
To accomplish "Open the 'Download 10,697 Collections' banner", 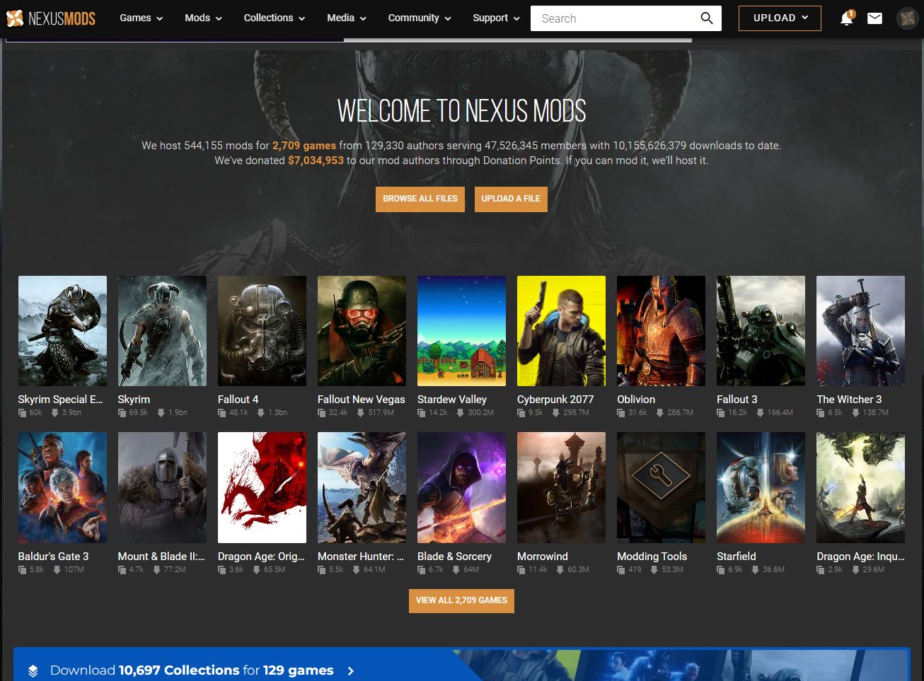I will point(461,665).
